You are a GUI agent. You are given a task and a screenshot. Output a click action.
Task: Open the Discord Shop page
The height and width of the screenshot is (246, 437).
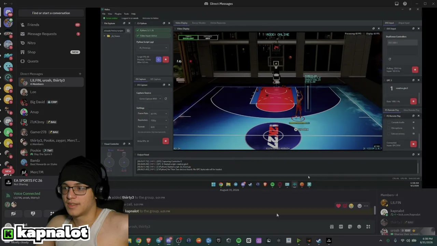click(51, 52)
